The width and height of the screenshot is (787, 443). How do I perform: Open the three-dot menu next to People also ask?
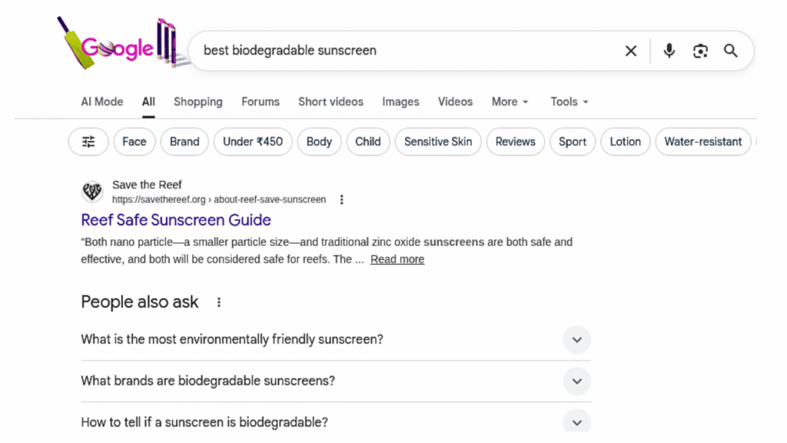tap(218, 302)
